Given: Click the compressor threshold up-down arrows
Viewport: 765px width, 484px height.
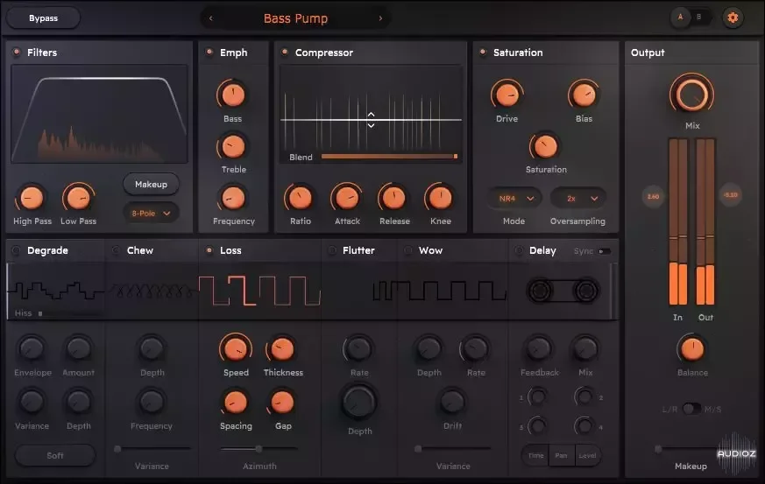Looking at the screenshot, I should pos(372,120).
